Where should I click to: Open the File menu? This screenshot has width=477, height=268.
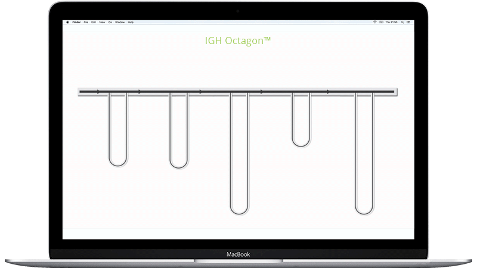pyautogui.click(x=86, y=22)
